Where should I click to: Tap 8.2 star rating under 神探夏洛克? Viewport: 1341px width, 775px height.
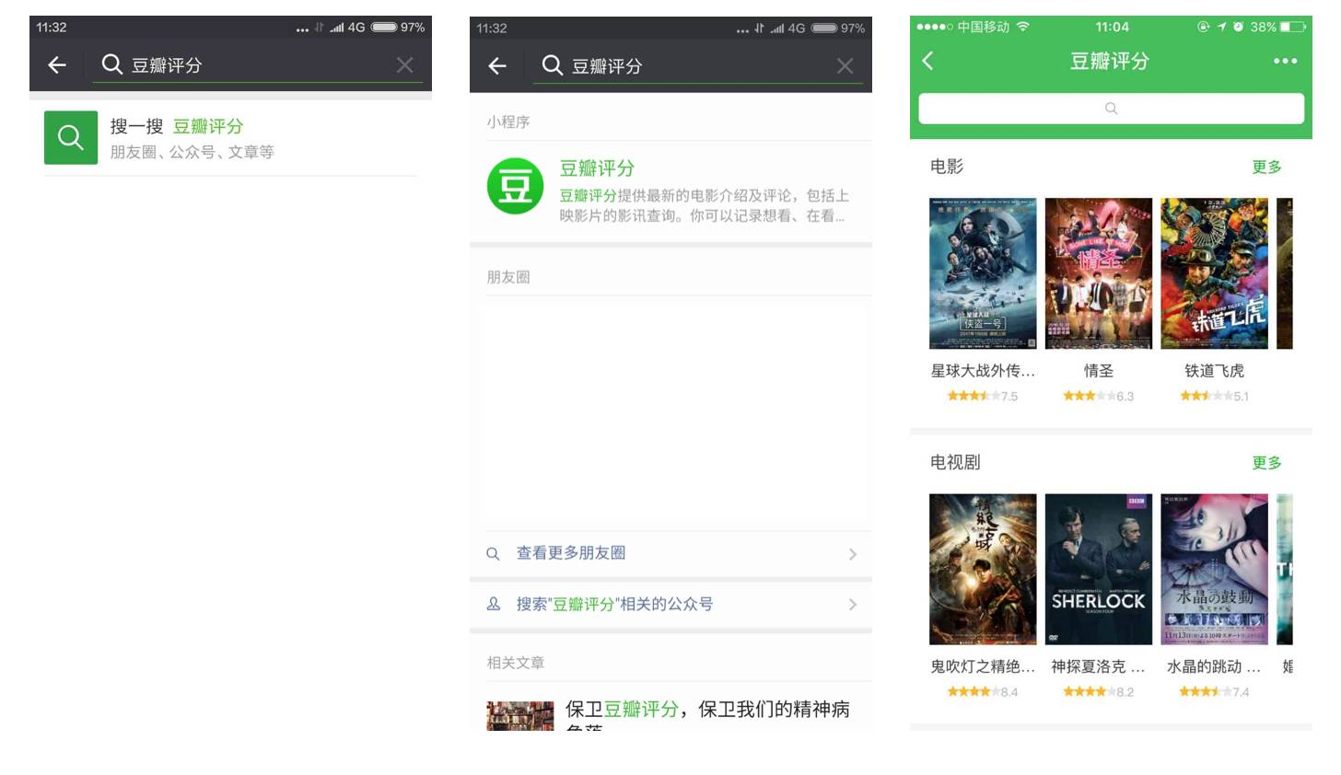[x=1099, y=692]
